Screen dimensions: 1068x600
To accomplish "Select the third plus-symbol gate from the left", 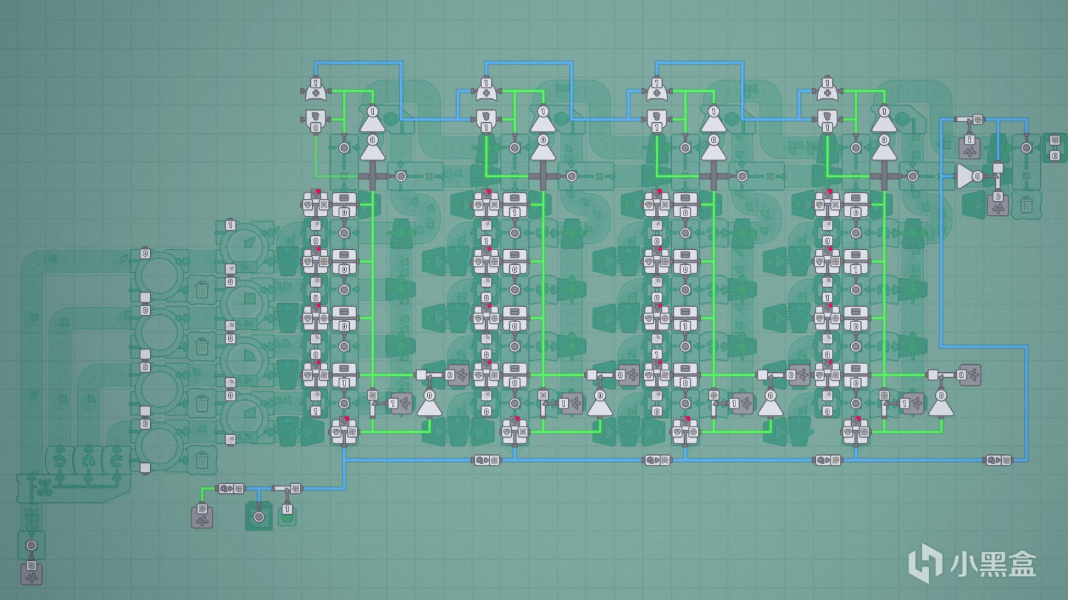I will 656,90.
